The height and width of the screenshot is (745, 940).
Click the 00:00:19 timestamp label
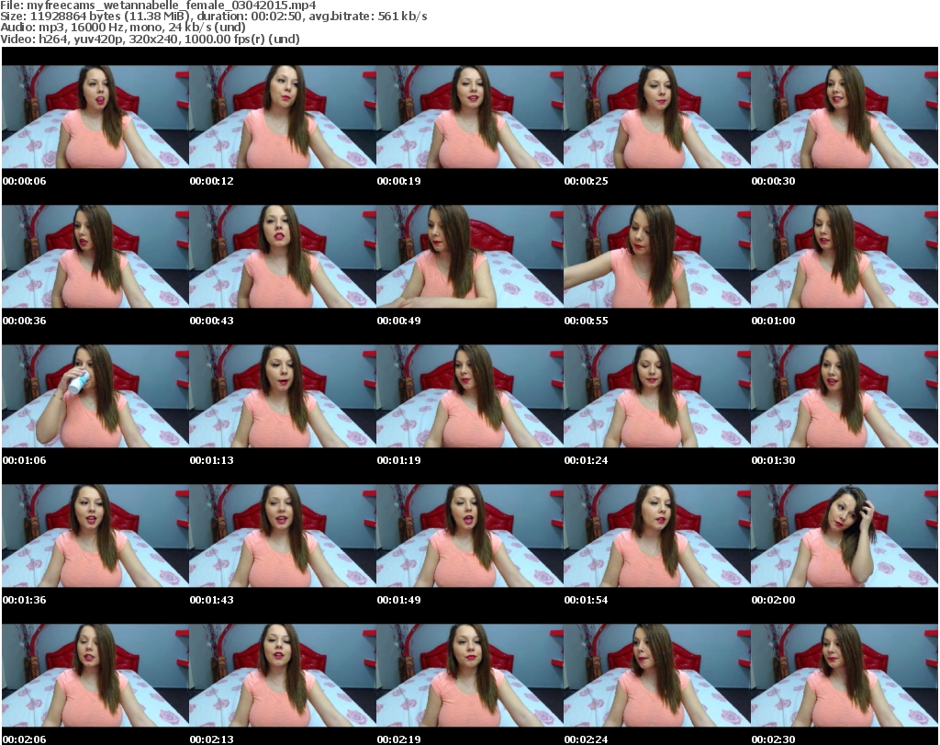398,181
